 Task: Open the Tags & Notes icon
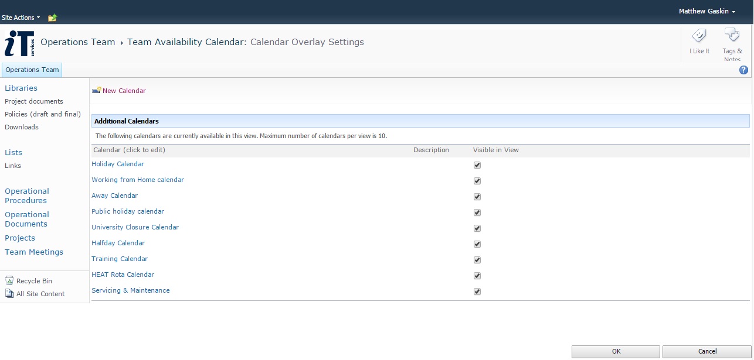[732, 35]
